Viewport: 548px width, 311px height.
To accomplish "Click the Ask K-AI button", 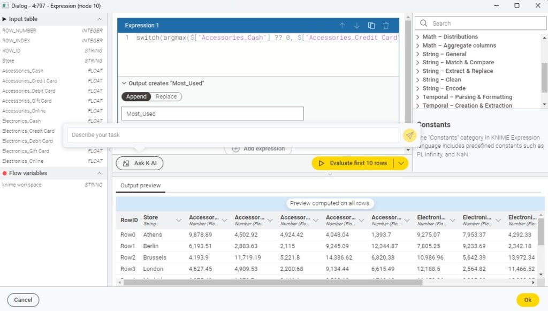I will (x=140, y=163).
